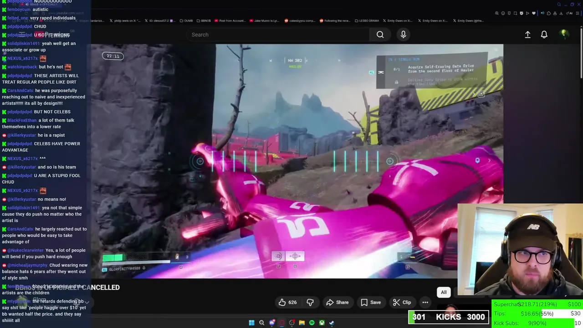
Task: Open the Windows Start menu
Action: 251,323
